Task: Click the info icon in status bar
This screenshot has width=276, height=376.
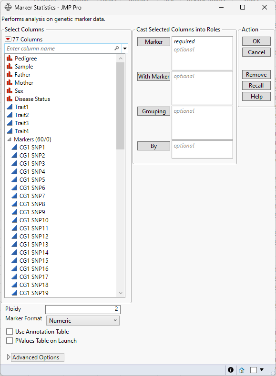Action: click(x=231, y=370)
